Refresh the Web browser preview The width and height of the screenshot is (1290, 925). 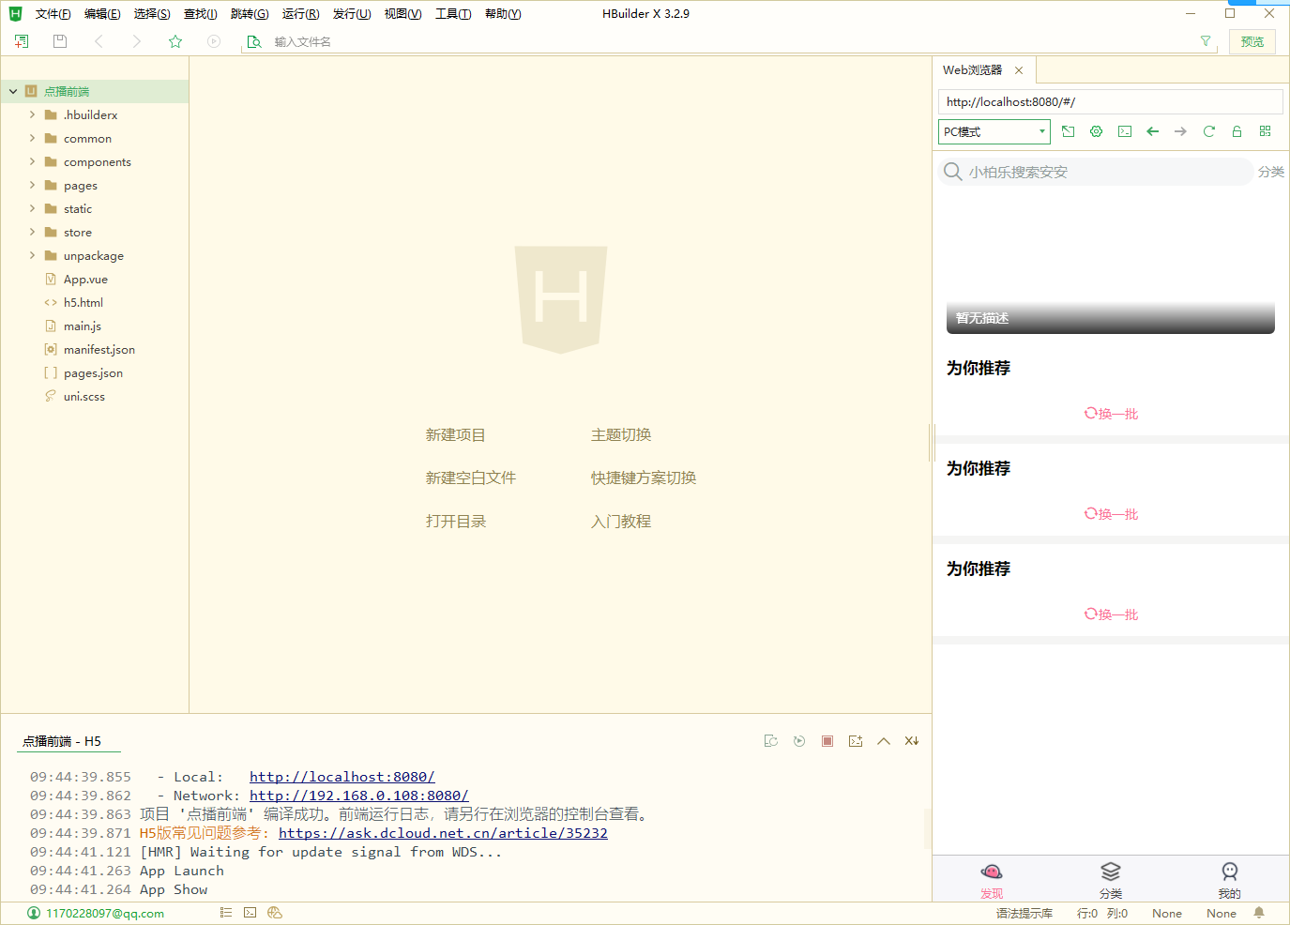pos(1208,131)
